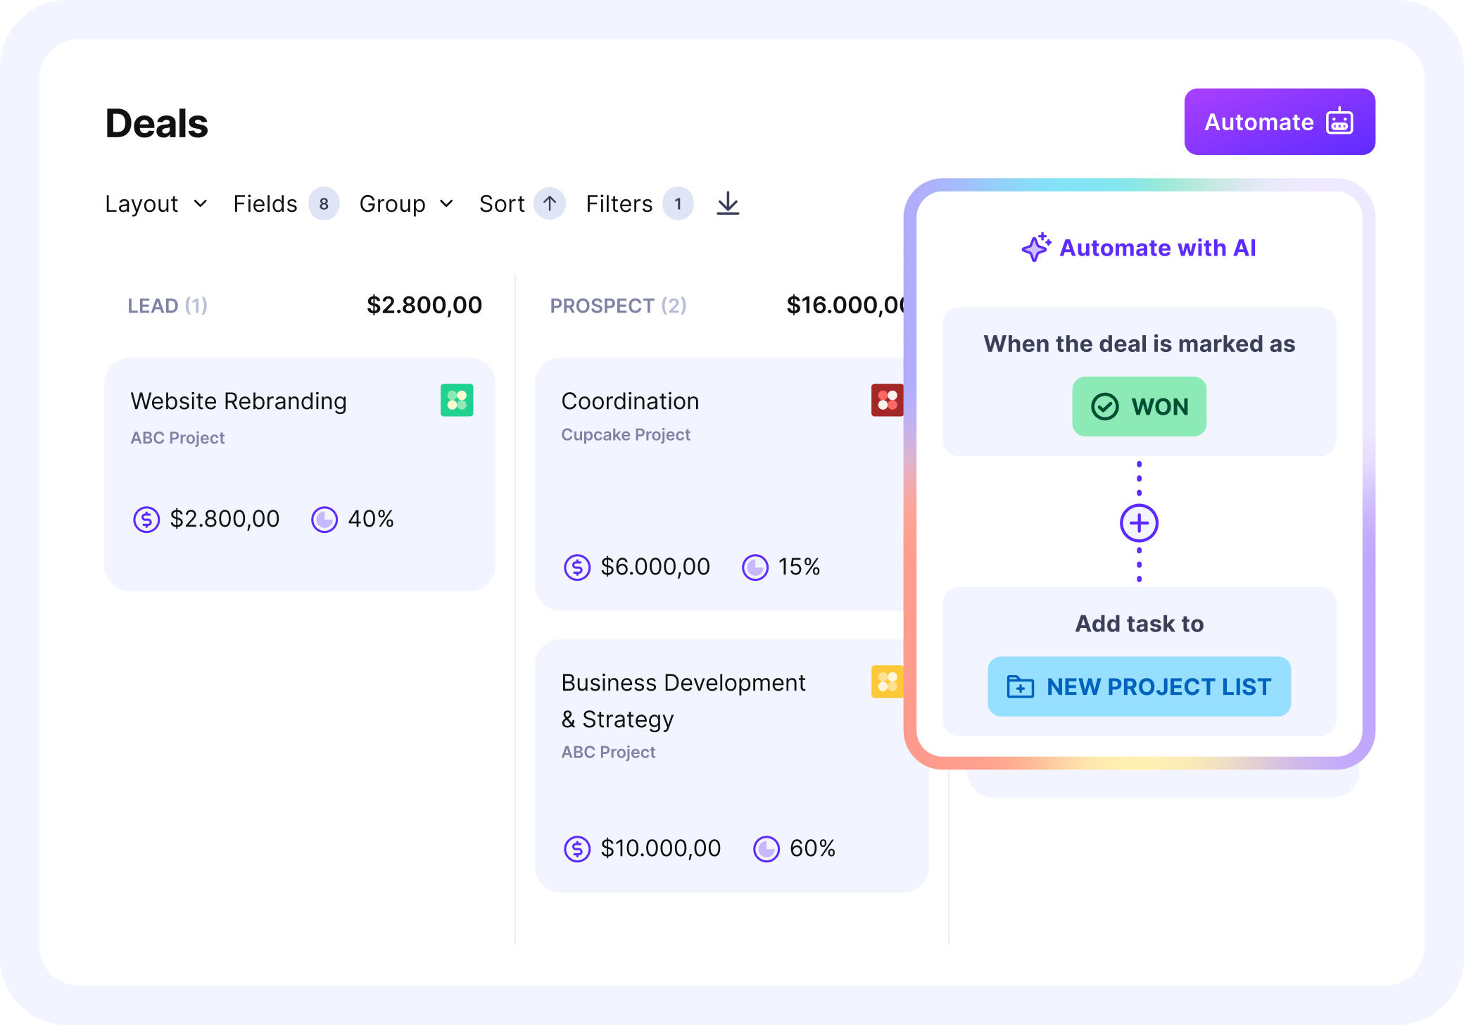Image resolution: width=1464 pixels, height=1025 pixels.
Task: Expand the Layout dropdown
Action: [x=156, y=203]
